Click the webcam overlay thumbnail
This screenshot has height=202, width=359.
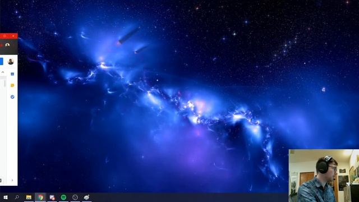pyautogui.click(x=324, y=176)
